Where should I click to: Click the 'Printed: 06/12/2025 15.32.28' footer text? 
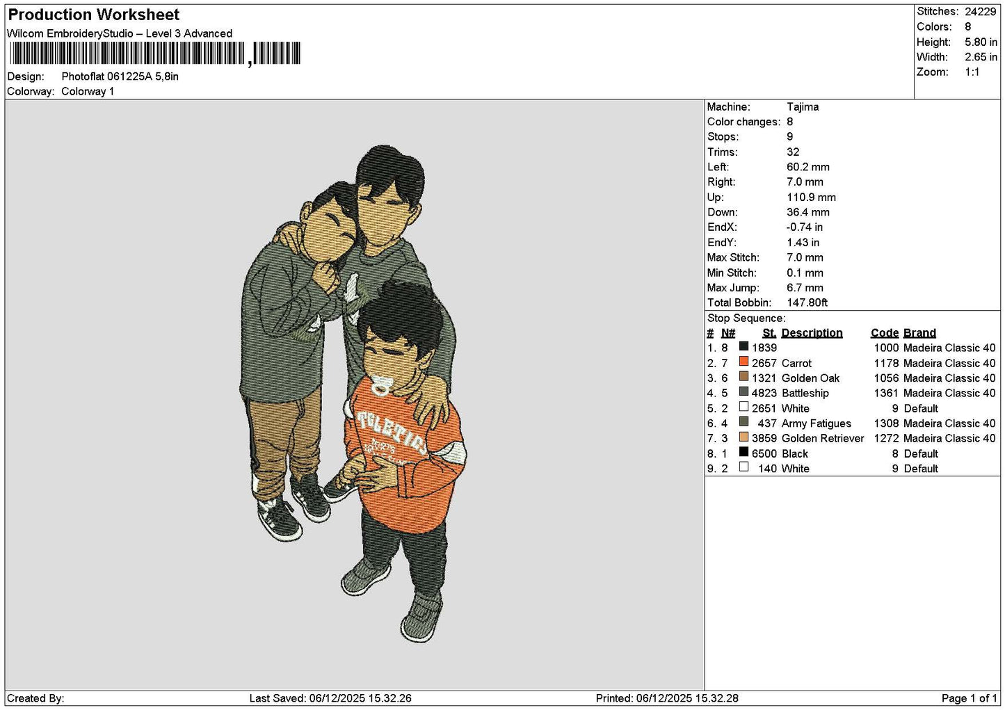point(667,698)
